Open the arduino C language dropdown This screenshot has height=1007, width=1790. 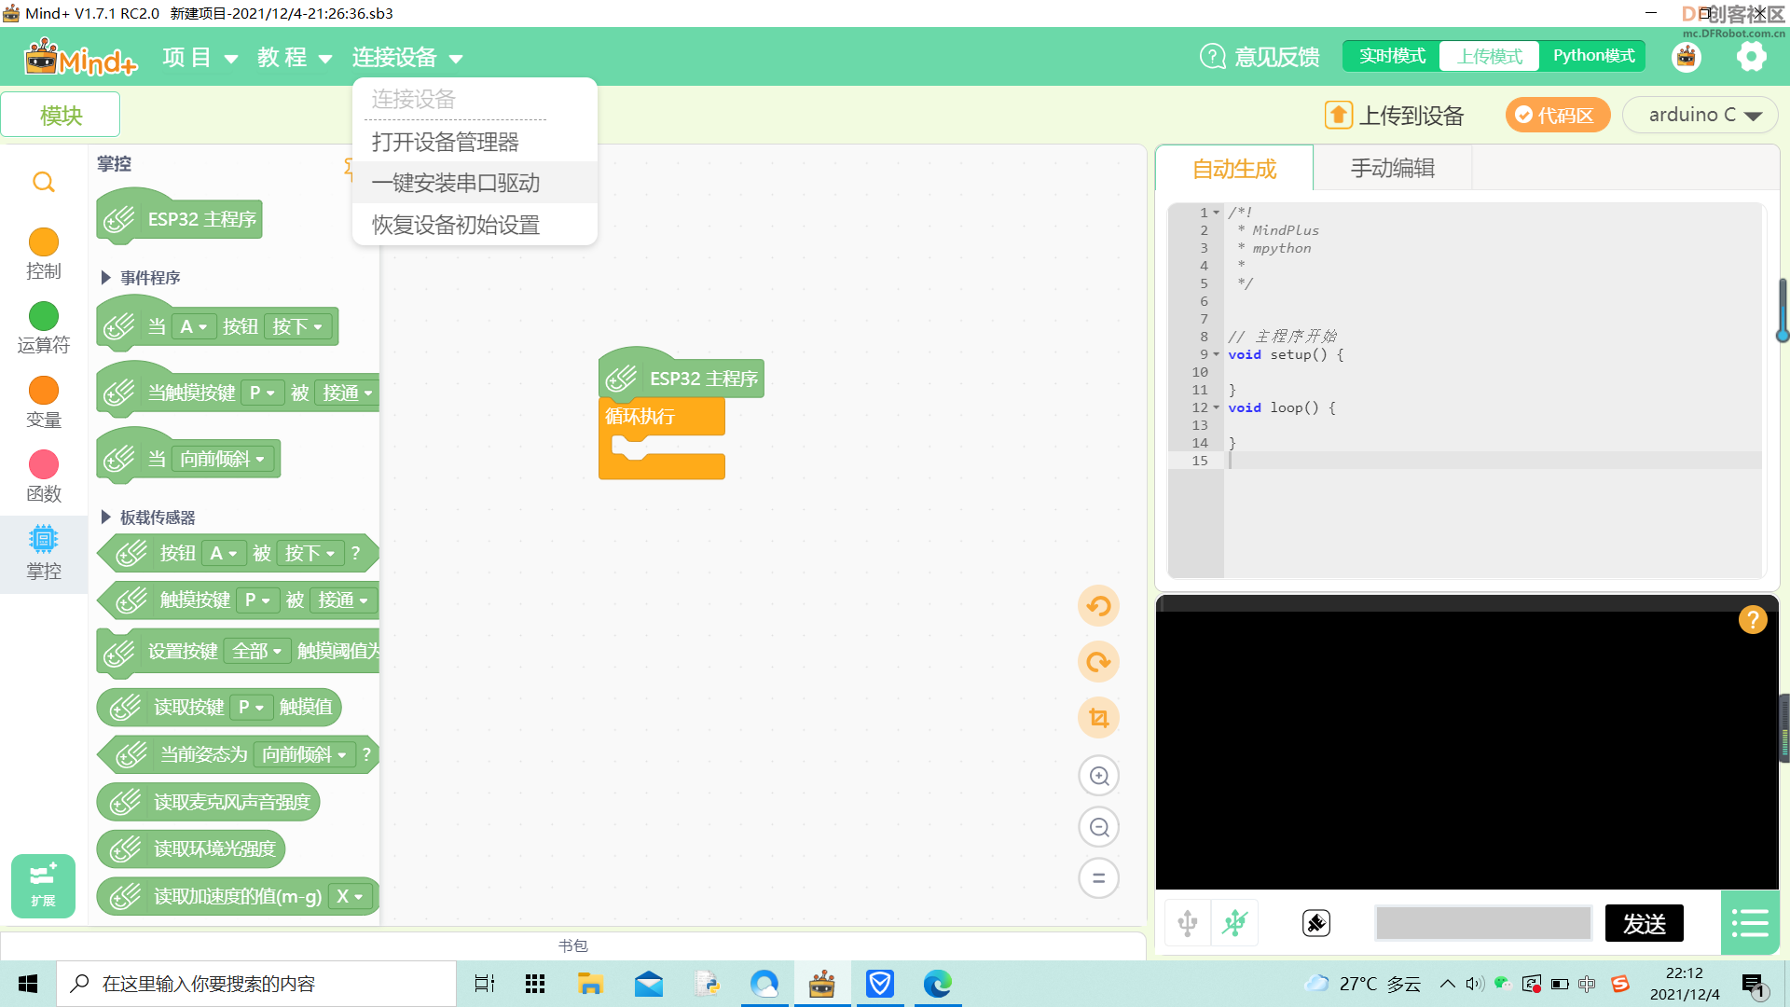1700,115
